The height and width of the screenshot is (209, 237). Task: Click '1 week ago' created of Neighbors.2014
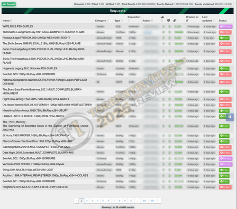[193, 187]
